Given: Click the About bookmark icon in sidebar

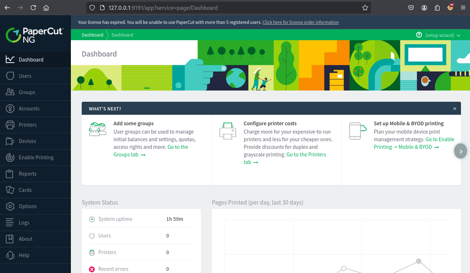Looking at the screenshot, I should [10, 239].
